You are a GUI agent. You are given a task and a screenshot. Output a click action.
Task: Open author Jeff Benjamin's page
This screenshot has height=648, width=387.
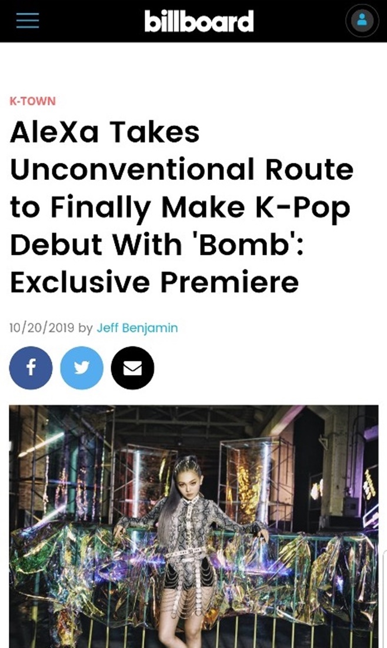[x=137, y=328]
